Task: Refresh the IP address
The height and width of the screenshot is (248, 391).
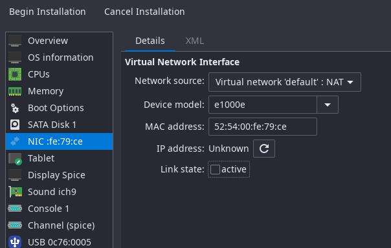Action: (x=264, y=149)
